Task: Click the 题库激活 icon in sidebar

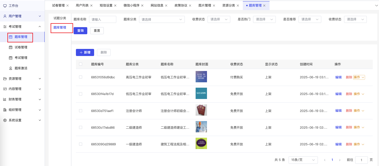Action: pyautogui.click(x=11, y=68)
